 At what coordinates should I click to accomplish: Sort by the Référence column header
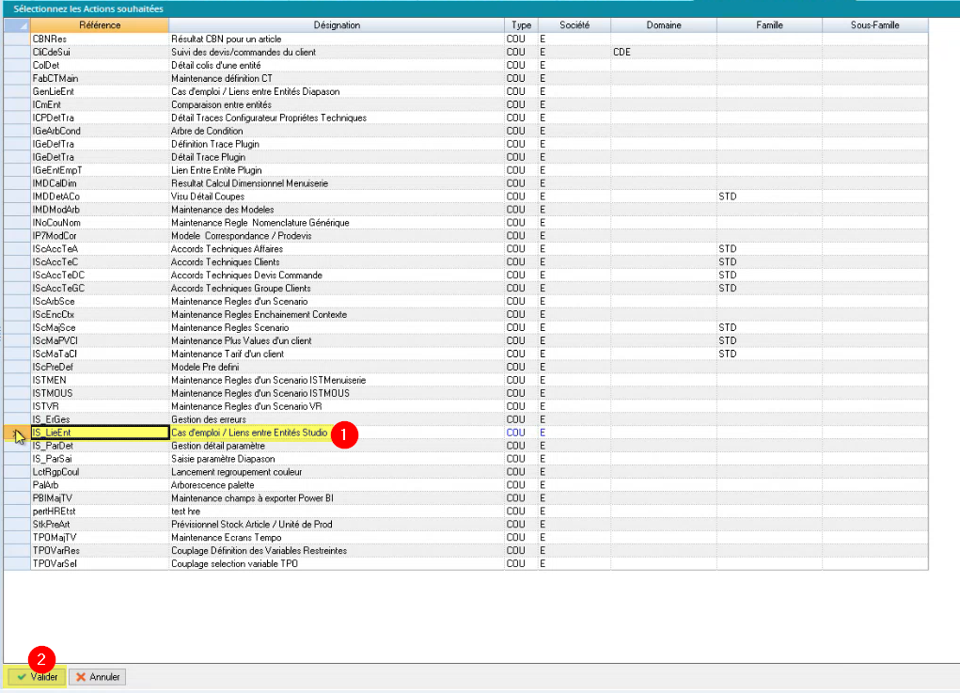click(x=99, y=25)
